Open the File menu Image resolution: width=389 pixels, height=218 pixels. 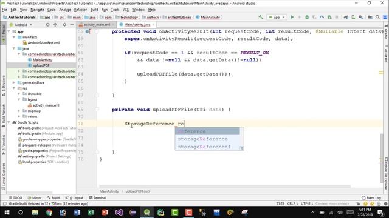[x=4, y=10]
